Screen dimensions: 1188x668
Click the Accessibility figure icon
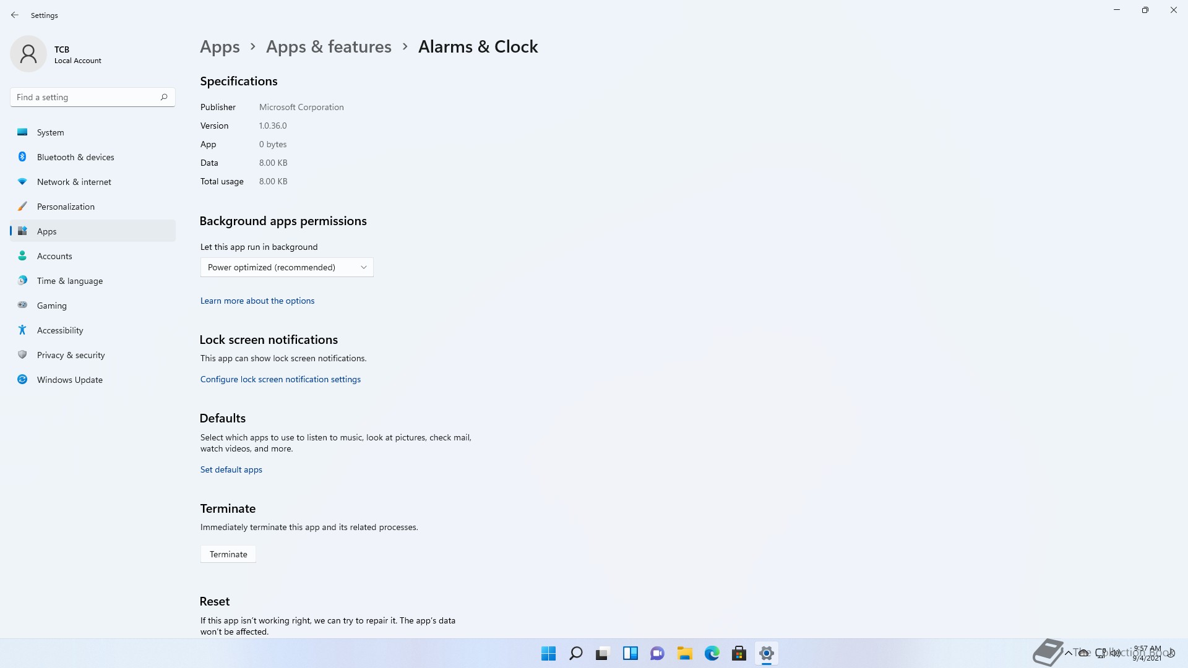click(x=22, y=330)
